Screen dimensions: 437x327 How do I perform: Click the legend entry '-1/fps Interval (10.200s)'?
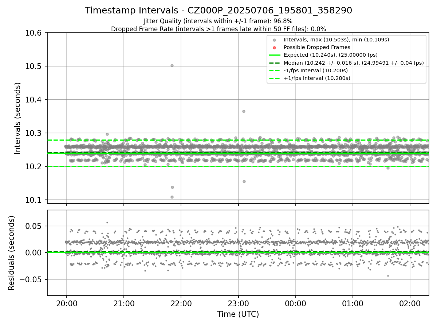pos(316,70)
